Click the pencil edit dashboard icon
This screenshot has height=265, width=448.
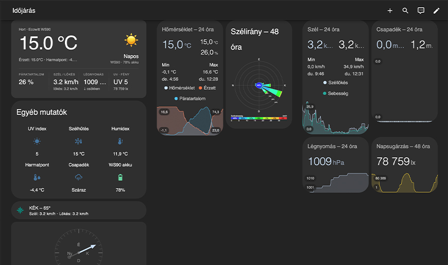tap(436, 10)
